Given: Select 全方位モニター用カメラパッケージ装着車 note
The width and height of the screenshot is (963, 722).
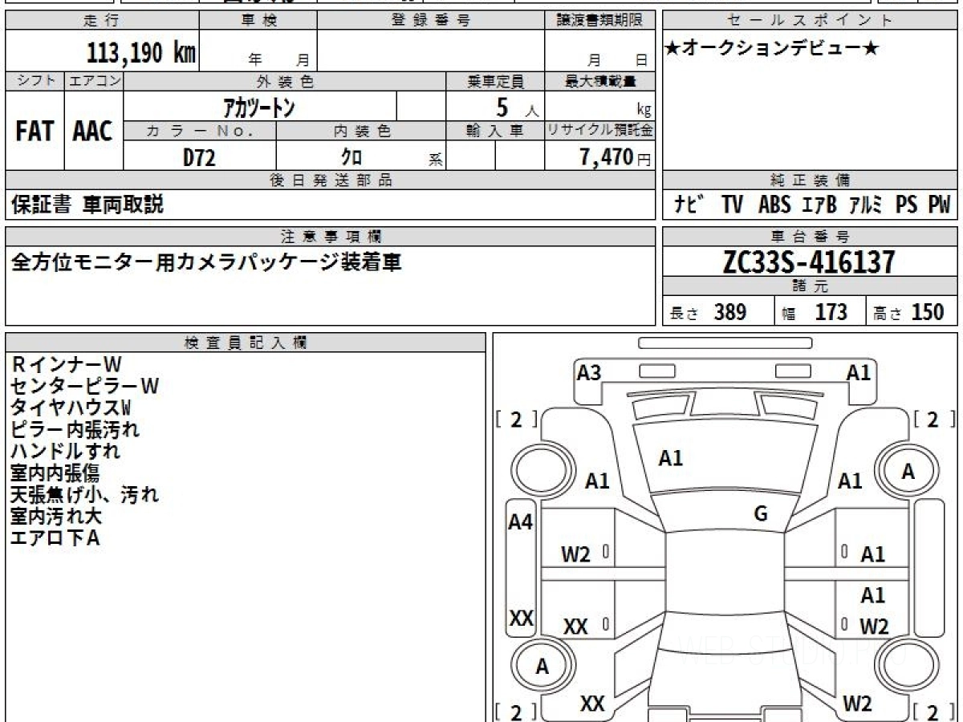Looking at the screenshot, I should pos(206,262).
